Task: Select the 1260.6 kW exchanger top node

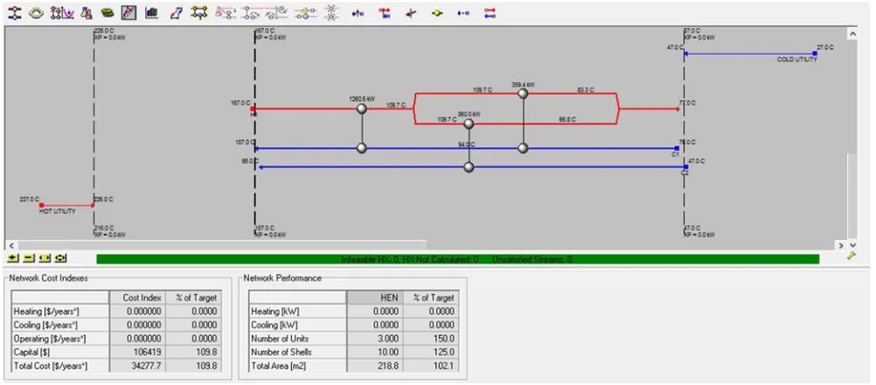Action: 362,109
